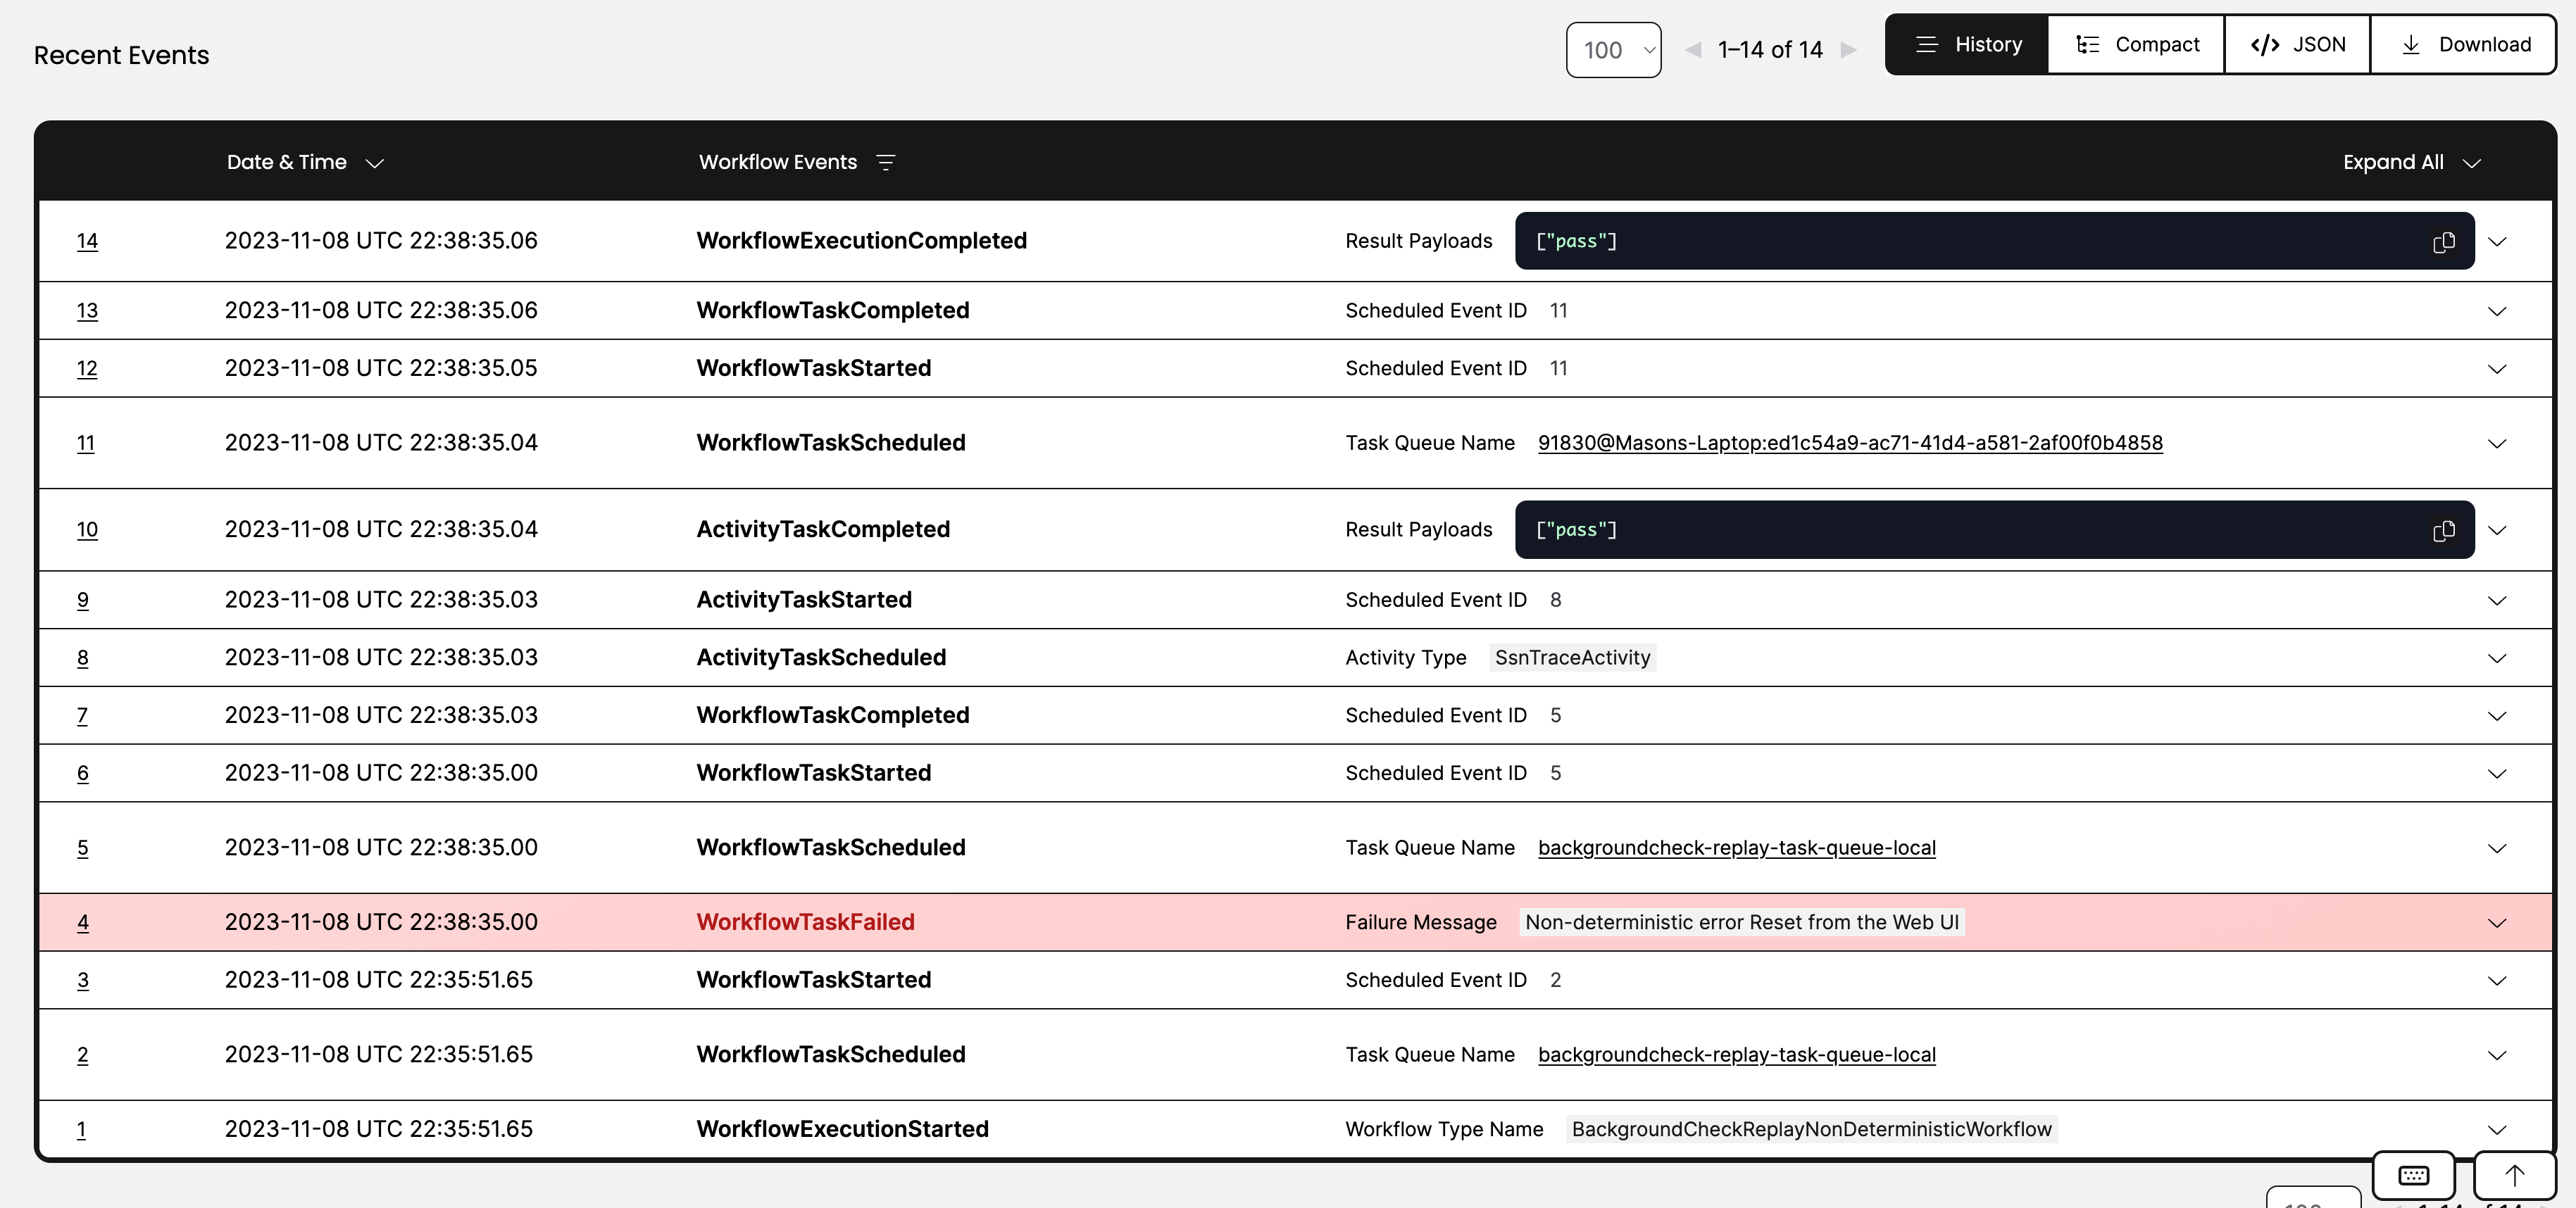Expand the WorkflowTaskFailed event row
The image size is (2576, 1208).
click(x=2496, y=923)
